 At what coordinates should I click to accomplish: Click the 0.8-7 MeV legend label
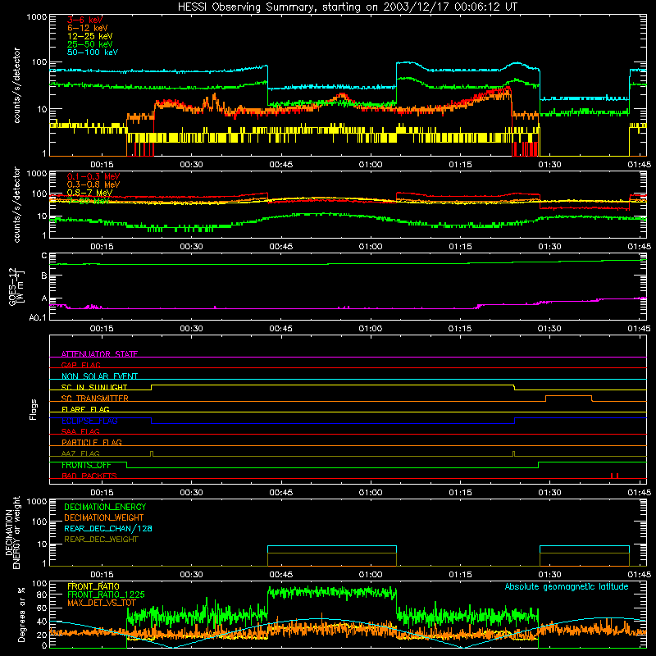click(89, 193)
